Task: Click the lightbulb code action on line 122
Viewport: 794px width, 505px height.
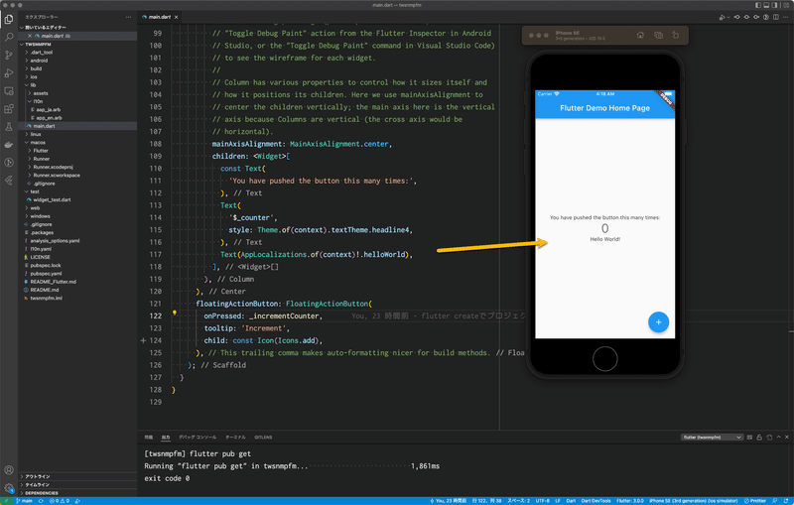Action: pos(175,313)
